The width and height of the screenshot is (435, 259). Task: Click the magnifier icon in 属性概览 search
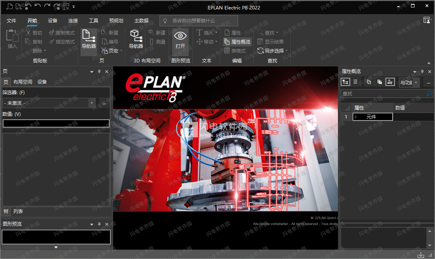click(429, 94)
